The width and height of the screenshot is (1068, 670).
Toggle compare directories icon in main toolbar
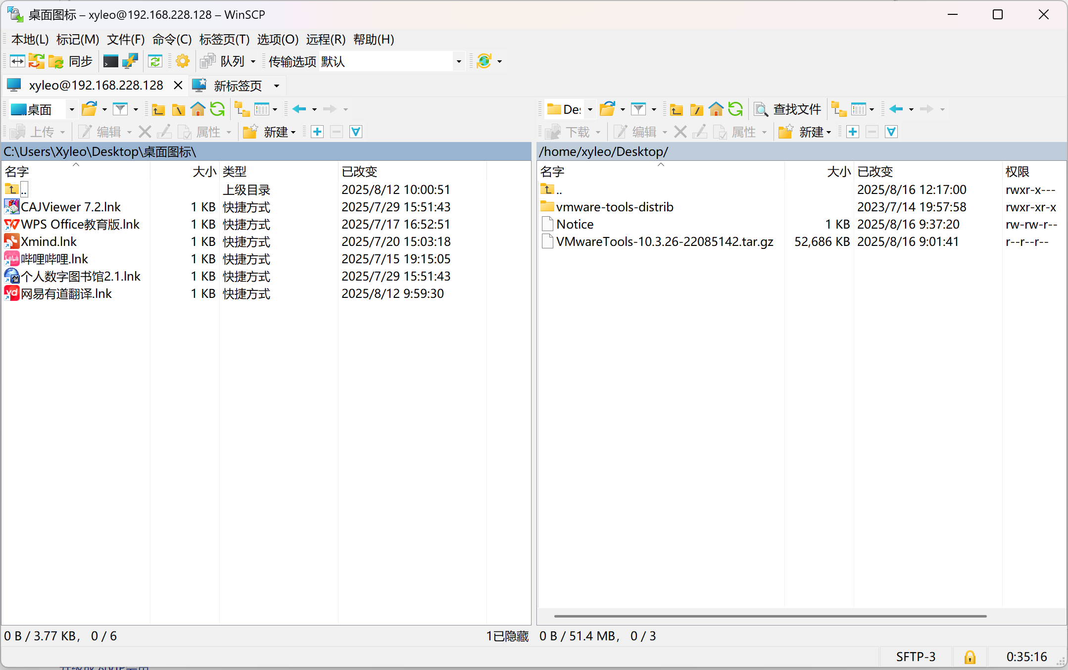[x=17, y=61]
